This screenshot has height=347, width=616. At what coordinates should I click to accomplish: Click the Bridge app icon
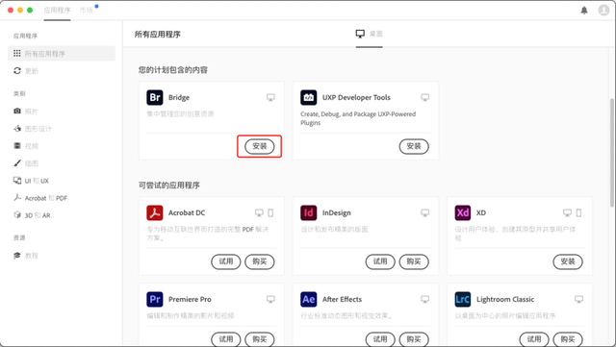[x=155, y=97]
